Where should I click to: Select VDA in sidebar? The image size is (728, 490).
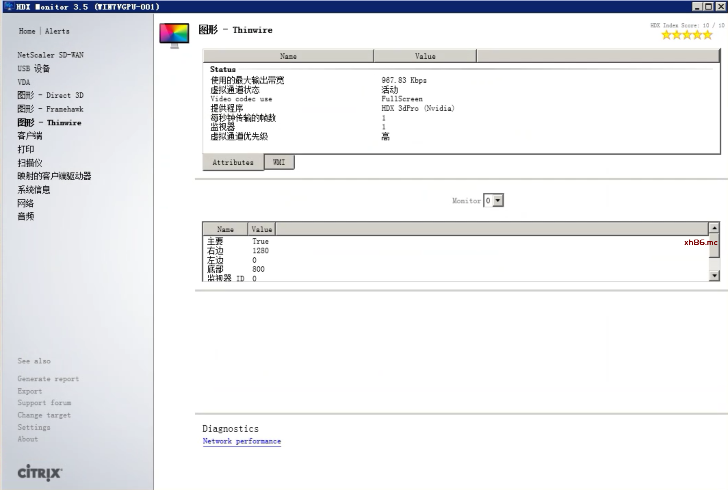pyautogui.click(x=24, y=82)
